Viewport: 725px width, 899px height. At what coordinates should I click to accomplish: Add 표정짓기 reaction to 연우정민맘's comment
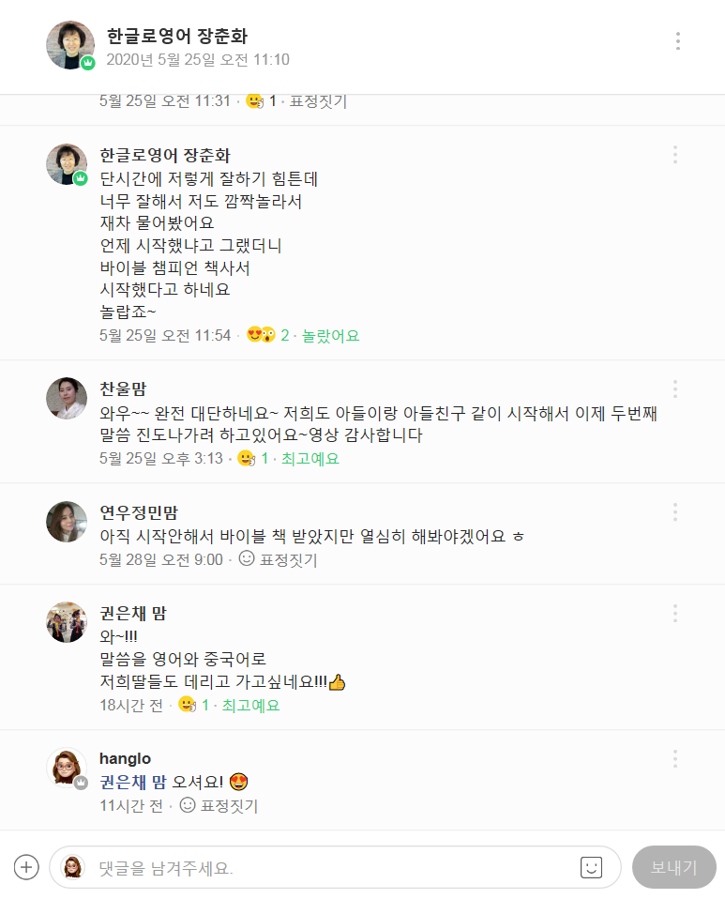279,560
